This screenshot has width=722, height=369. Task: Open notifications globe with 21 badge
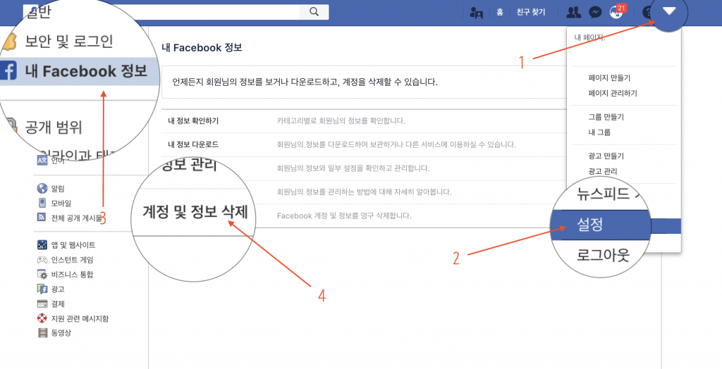pyautogui.click(x=616, y=13)
